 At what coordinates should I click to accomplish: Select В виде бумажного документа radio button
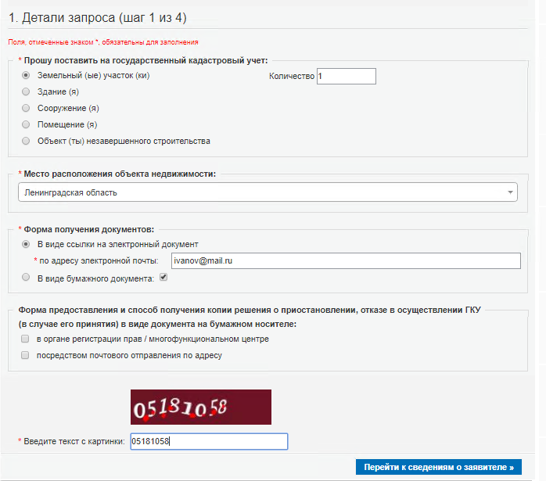[26, 277]
